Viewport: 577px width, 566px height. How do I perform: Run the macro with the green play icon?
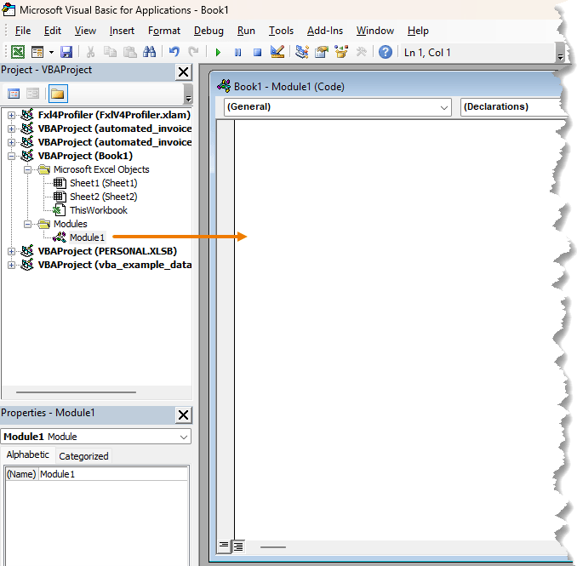pyautogui.click(x=218, y=52)
